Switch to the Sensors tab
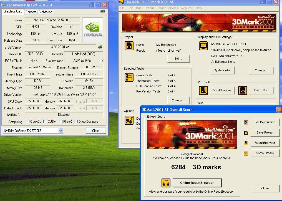This screenshot has height=201, width=282. pos(31,12)
